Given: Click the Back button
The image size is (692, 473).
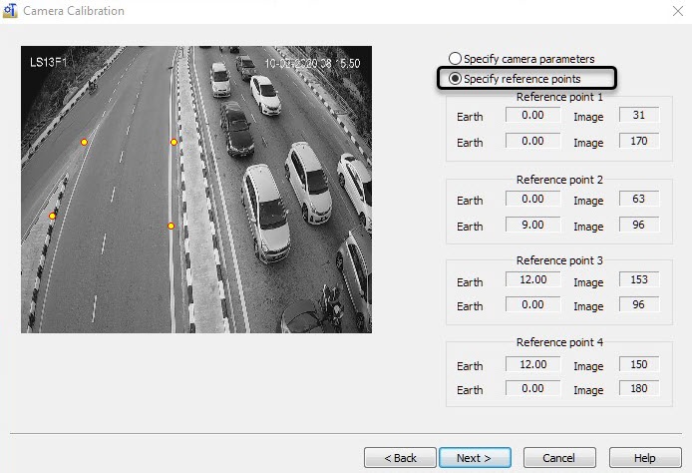Looking at the screenshot, I should click(400, 458).
